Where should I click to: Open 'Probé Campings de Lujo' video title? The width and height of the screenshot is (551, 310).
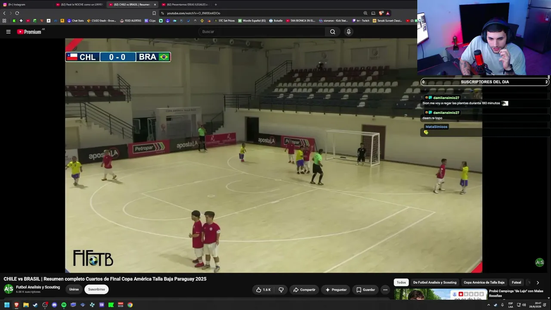(516, 293)
